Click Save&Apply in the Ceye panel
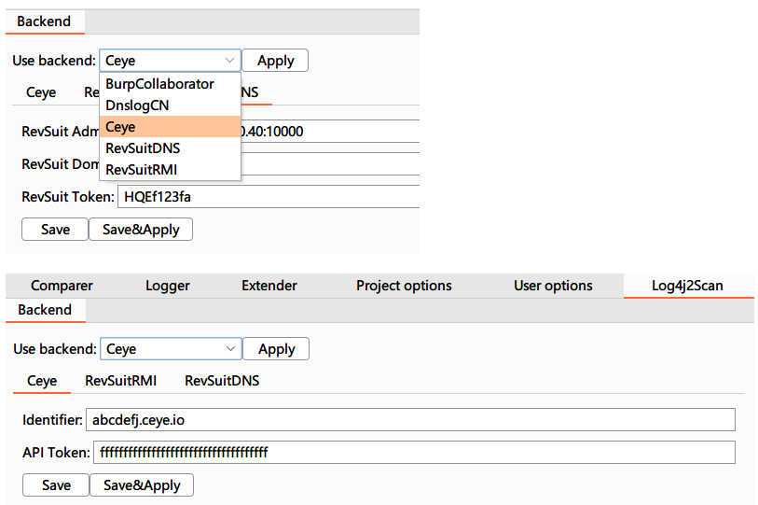The width and height of the screenshot is (758, 505). (x=142, y=484)
